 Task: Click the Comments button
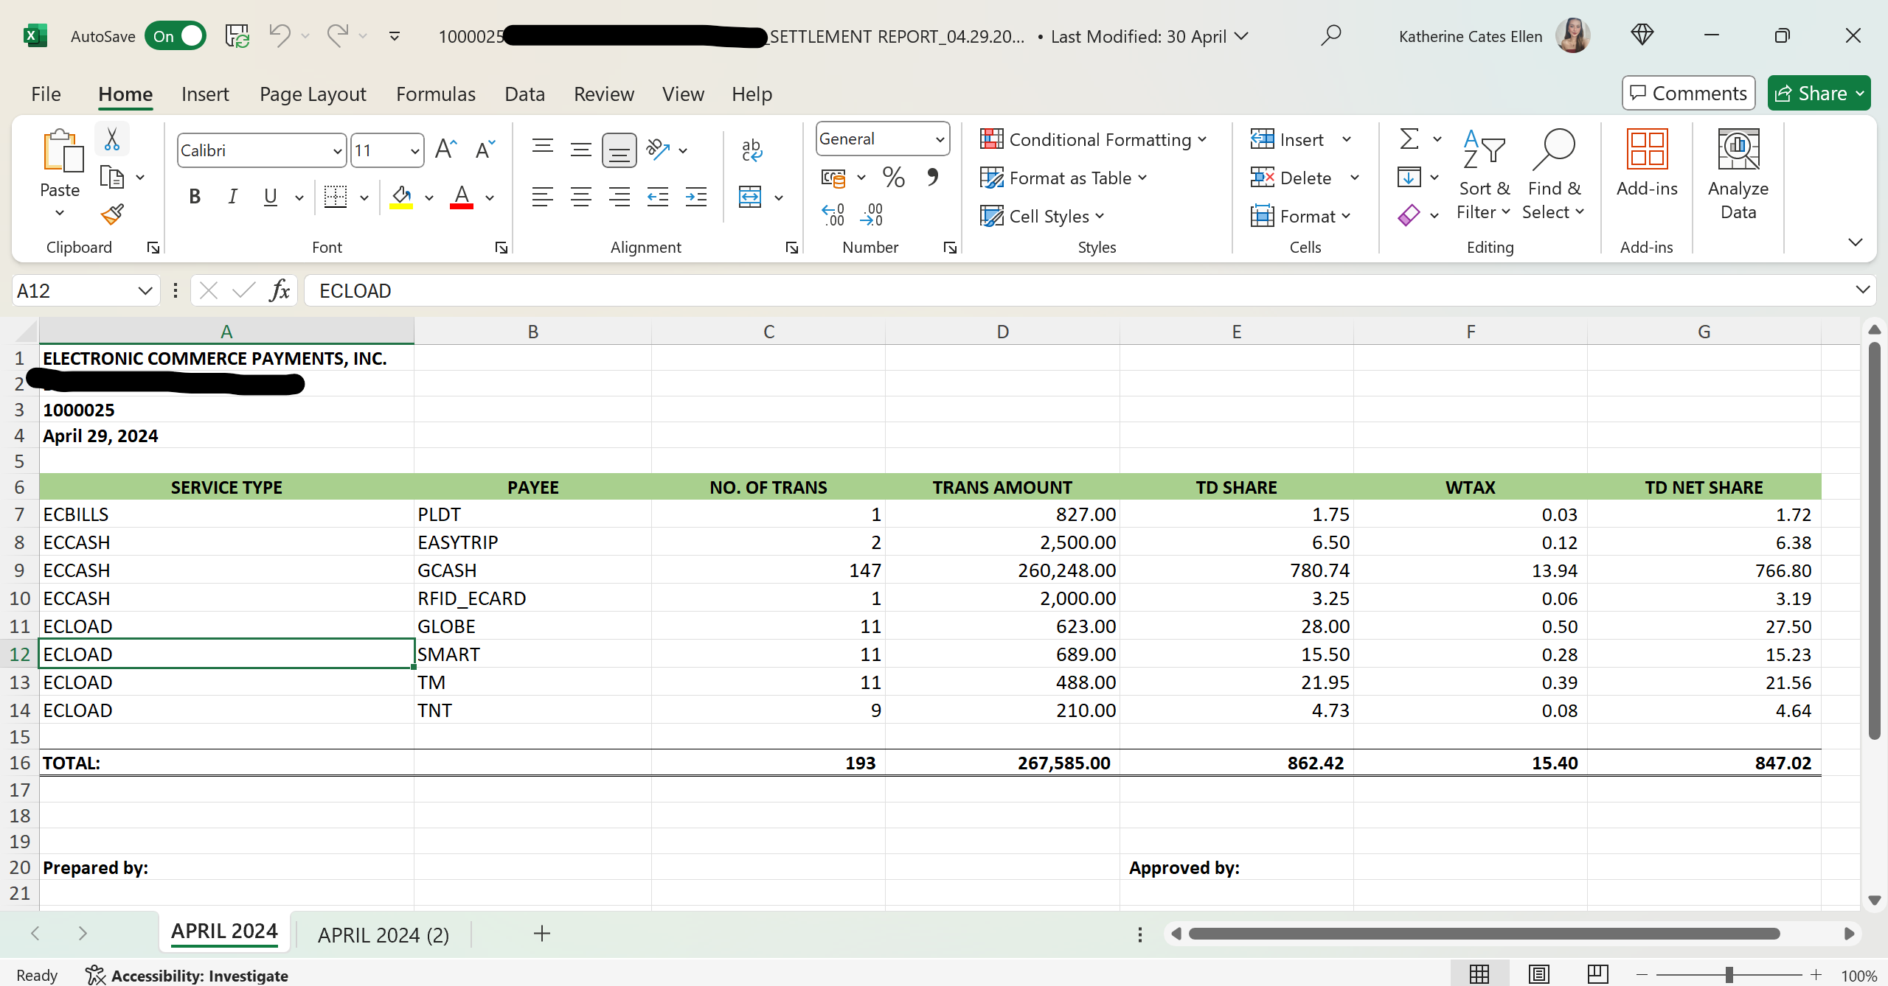(x=1688, y=94)
